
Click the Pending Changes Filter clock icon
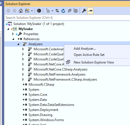tap(48, 11)
